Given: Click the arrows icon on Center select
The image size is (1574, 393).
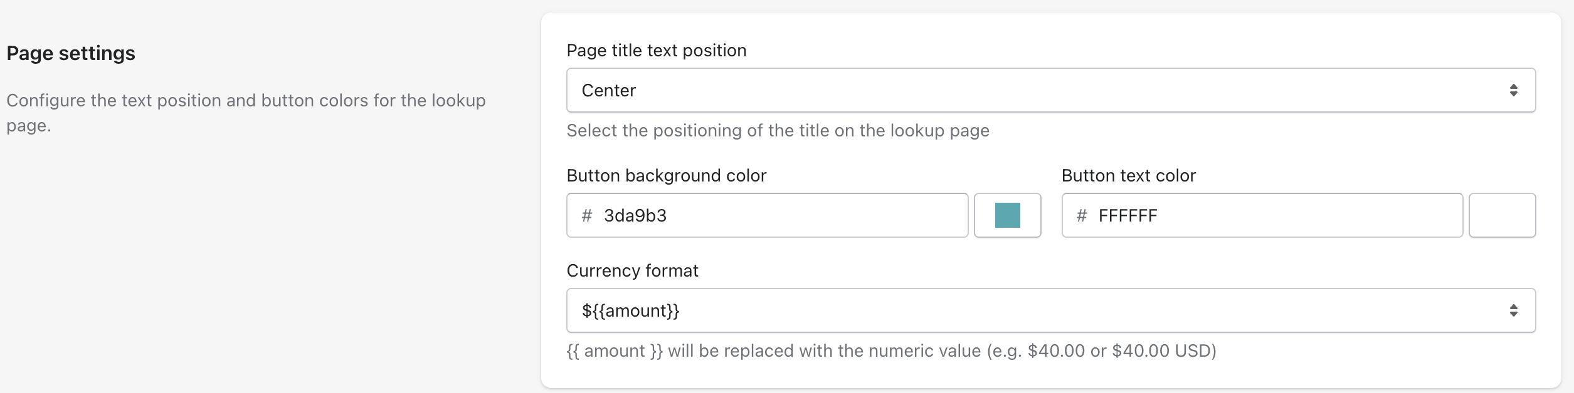Looking at the screenshot, I should point(1513,90).
